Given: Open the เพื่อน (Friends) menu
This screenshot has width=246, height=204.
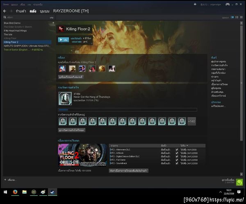Looking at the screenshot, I should tap(23, 5).
